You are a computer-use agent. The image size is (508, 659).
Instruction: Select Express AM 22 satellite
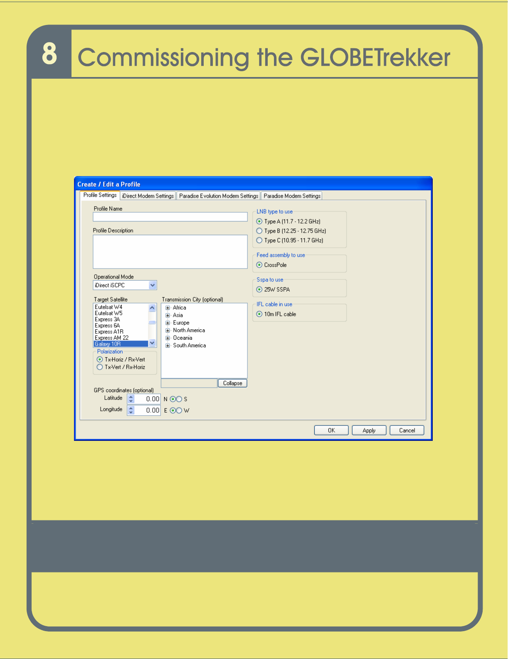tap(121, 338)
